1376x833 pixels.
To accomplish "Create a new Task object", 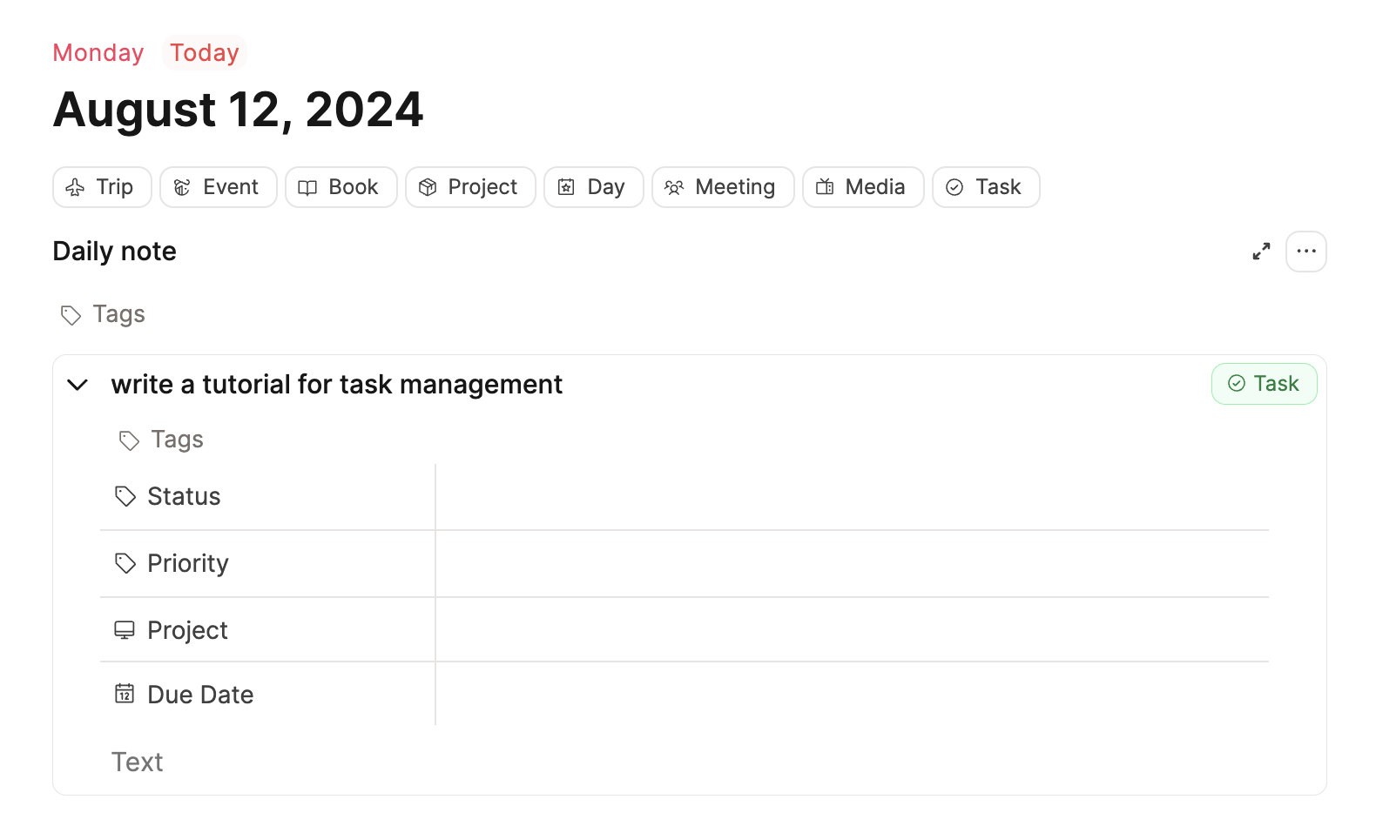I will pos(986,187).
